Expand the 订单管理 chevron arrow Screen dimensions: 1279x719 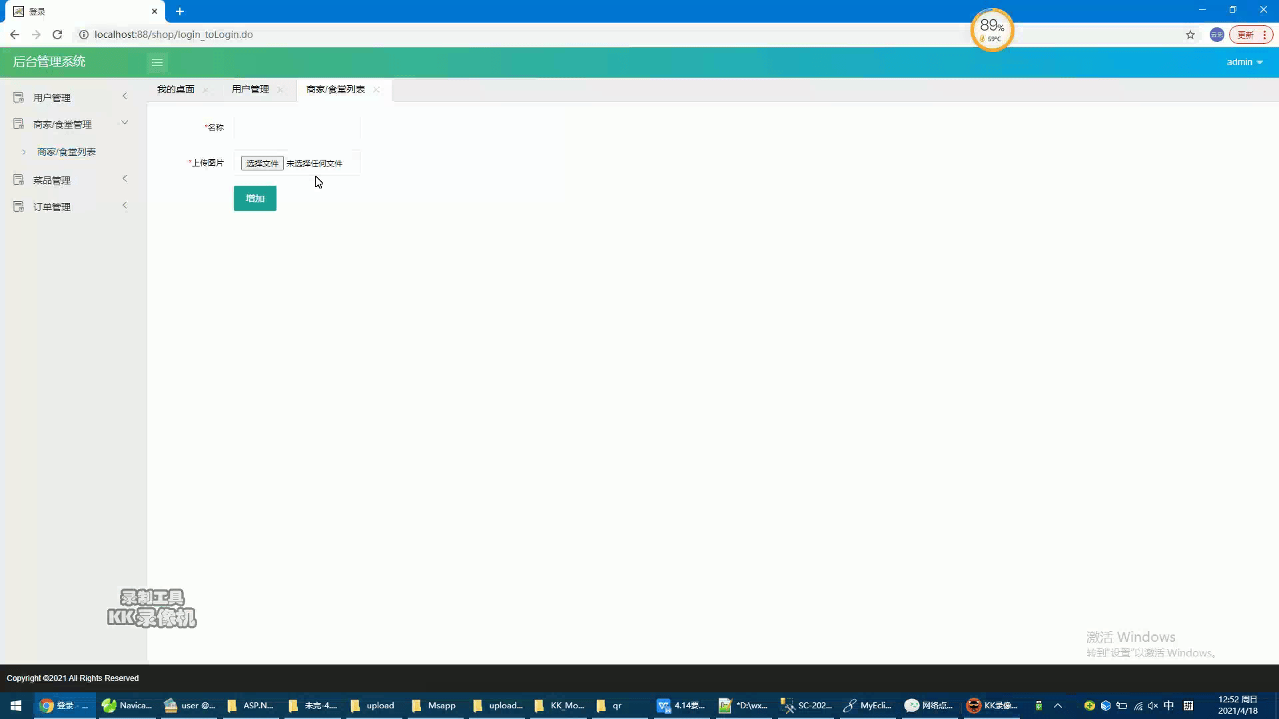tap(125, 206)
